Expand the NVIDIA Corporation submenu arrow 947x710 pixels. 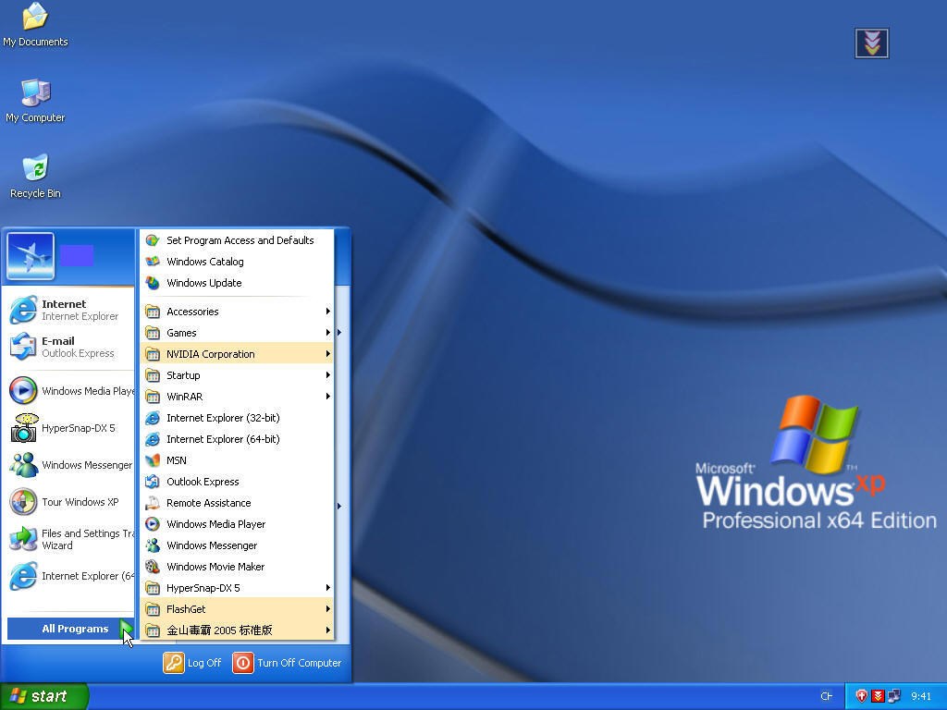(x=328, y=354)
